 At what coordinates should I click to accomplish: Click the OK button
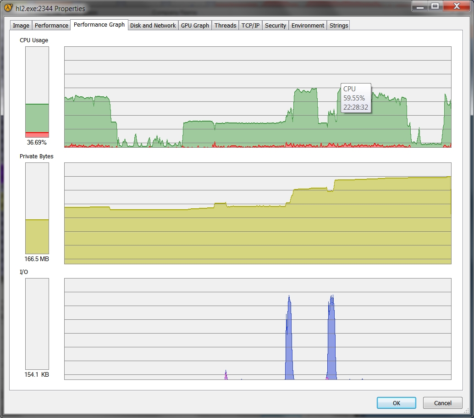397,403
